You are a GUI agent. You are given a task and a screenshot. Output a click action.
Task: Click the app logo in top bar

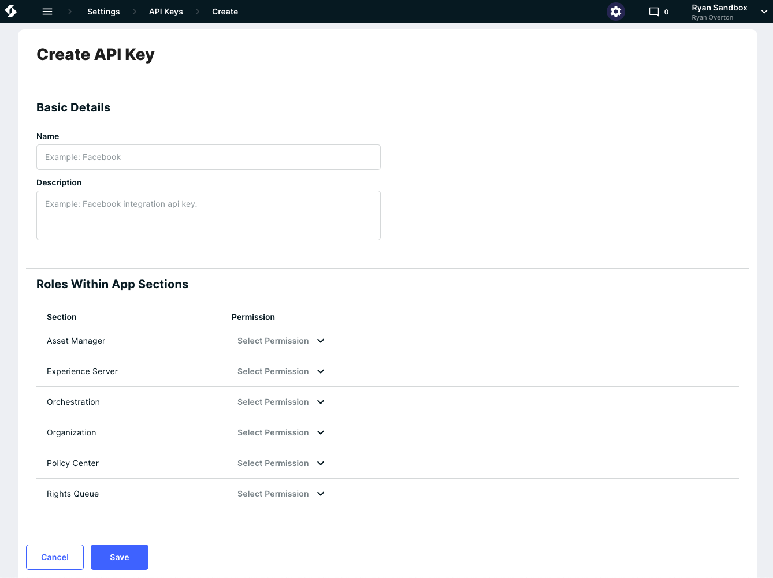pos(11,12)
